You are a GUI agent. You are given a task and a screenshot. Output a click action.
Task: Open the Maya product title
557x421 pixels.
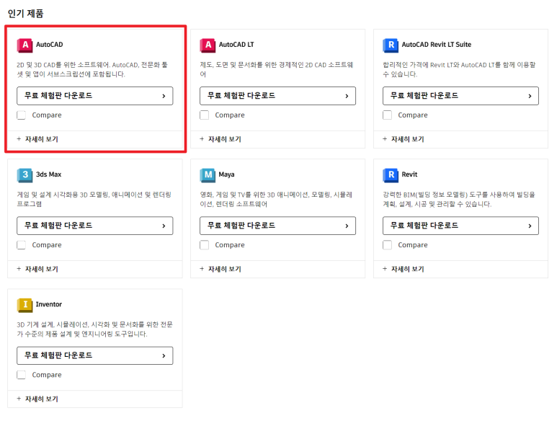coord(227,174)
